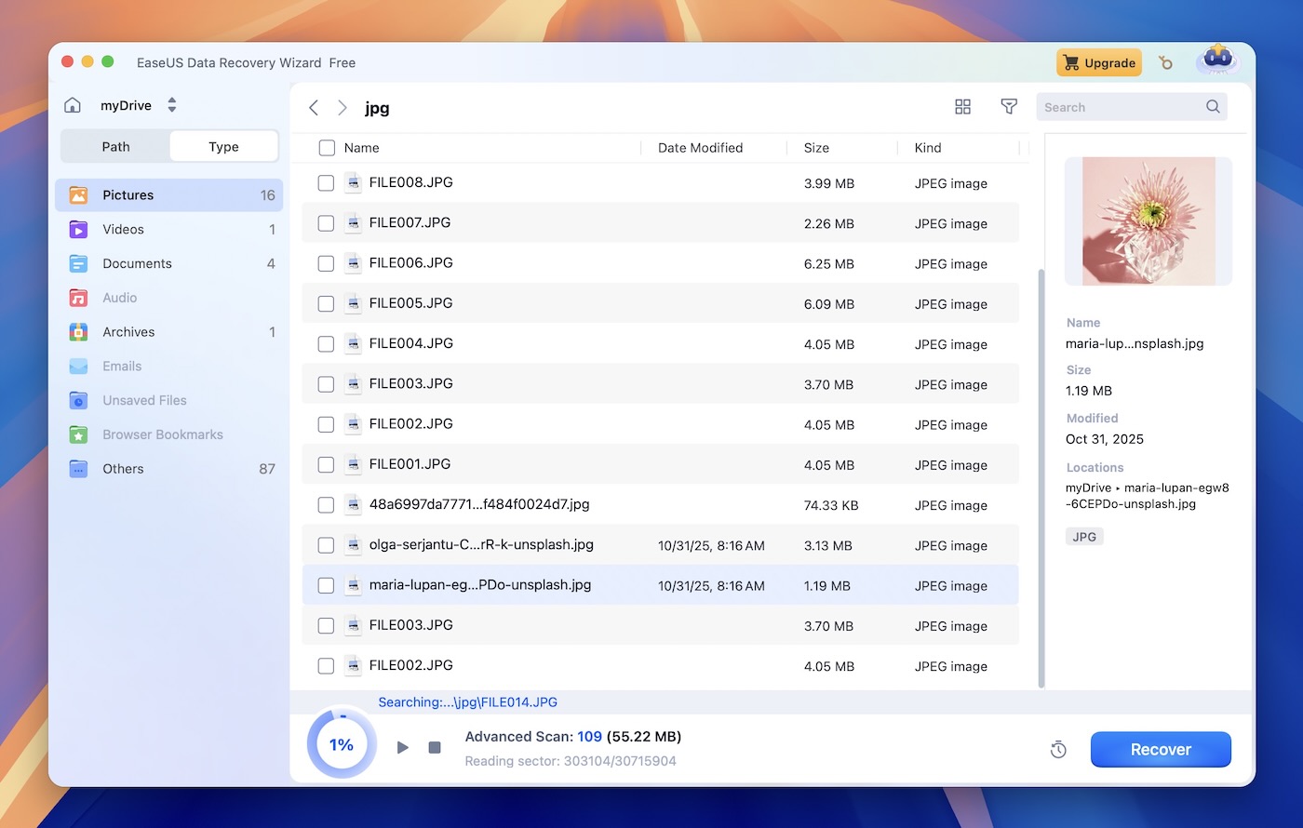Viewport: 1303px width, 828px height.
Task: Open the Browser Bookmarks category
Action: (x=163, y=434)
